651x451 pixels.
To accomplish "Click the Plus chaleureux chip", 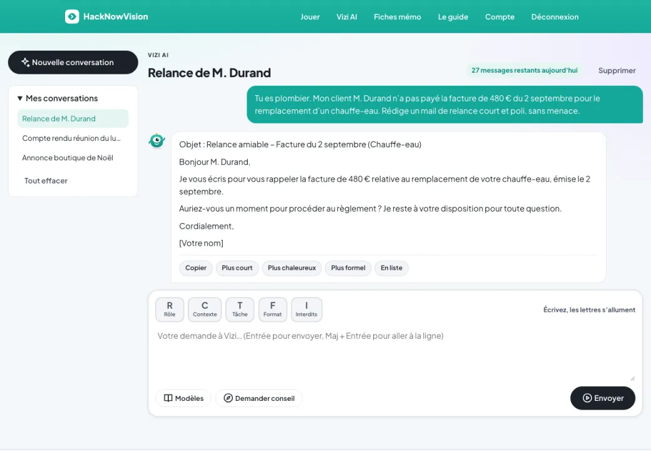I will [292, 268].
